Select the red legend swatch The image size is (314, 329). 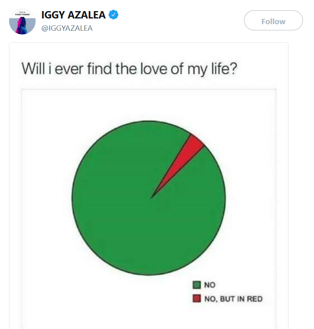[x=197, y=298]
